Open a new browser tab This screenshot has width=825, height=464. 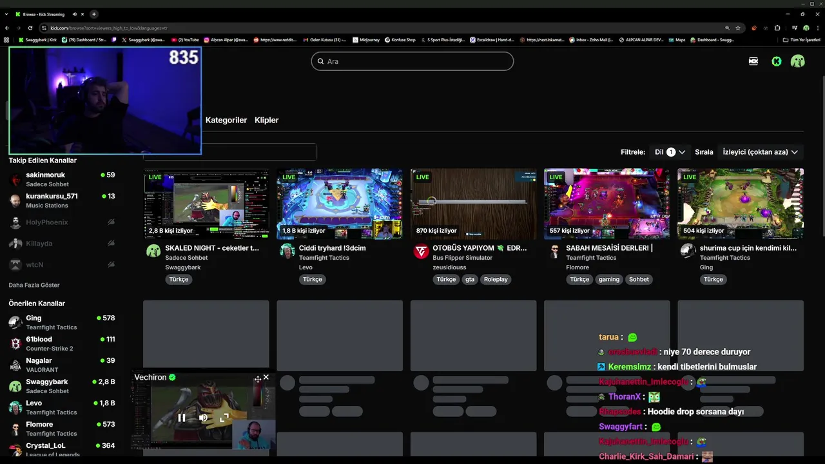point(93,14)
